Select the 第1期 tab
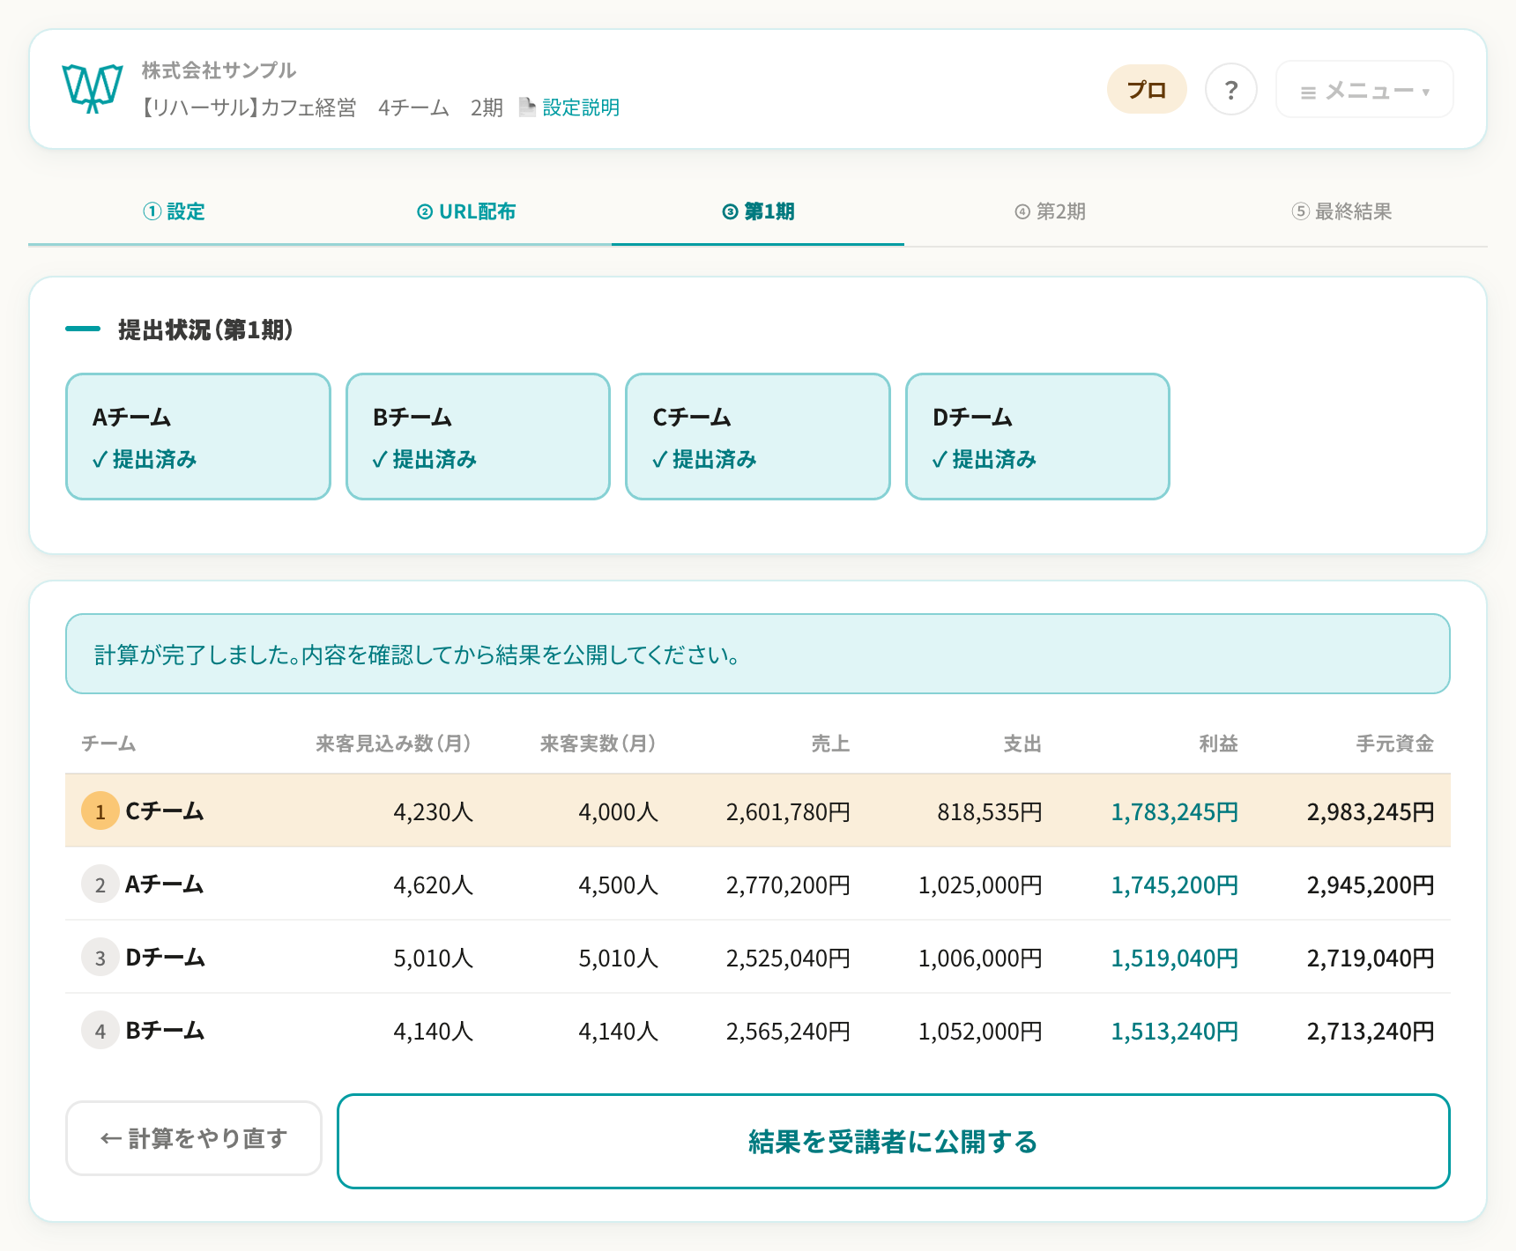The height and width of the screenshot is (1251, 1516). [x=758, y=211]
